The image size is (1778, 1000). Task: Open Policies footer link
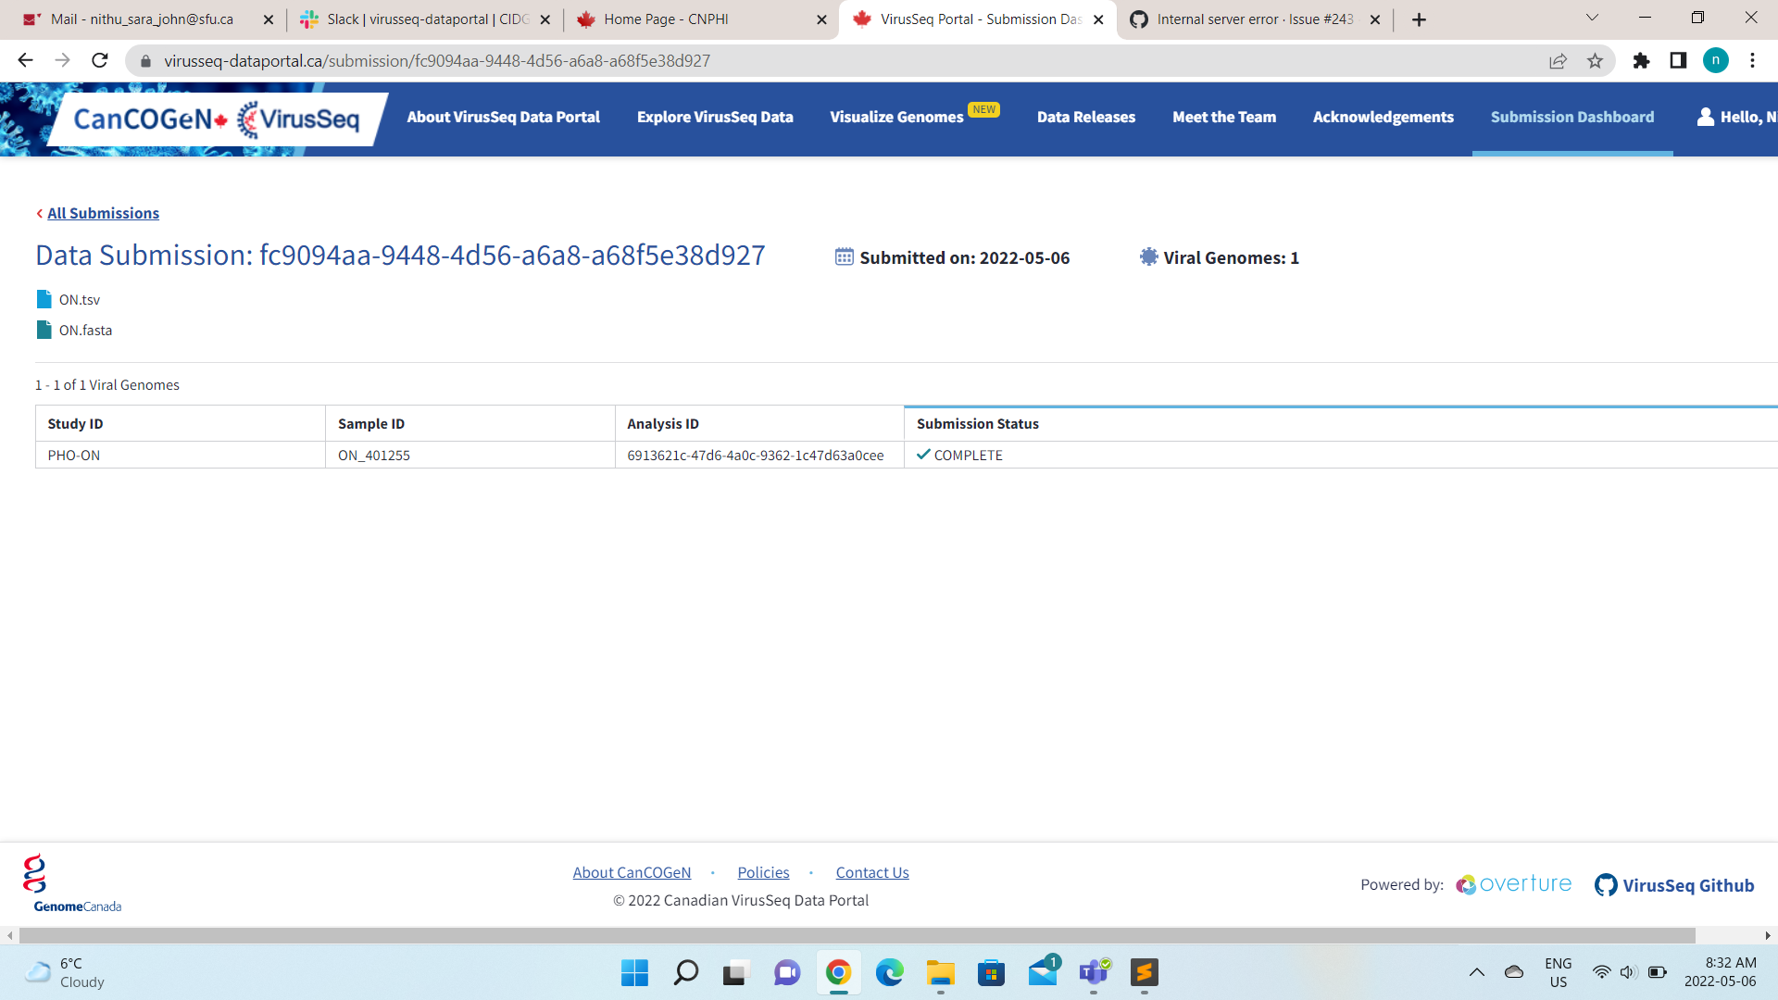(x=763, y=872)
